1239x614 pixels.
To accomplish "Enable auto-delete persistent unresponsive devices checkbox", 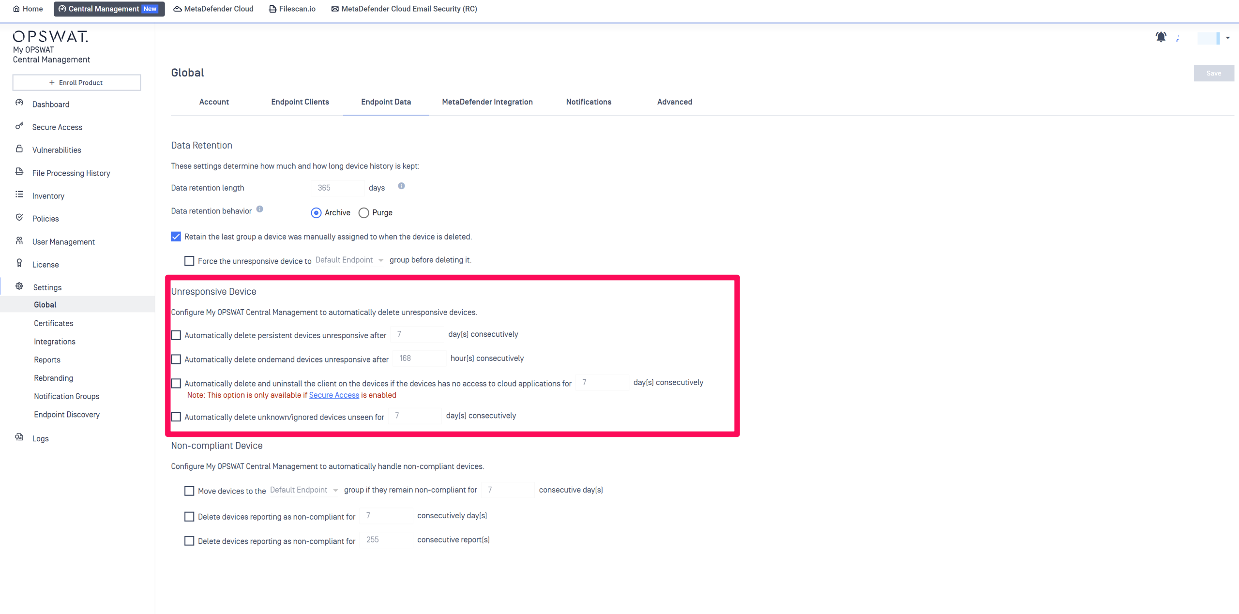I will [176, 335].
